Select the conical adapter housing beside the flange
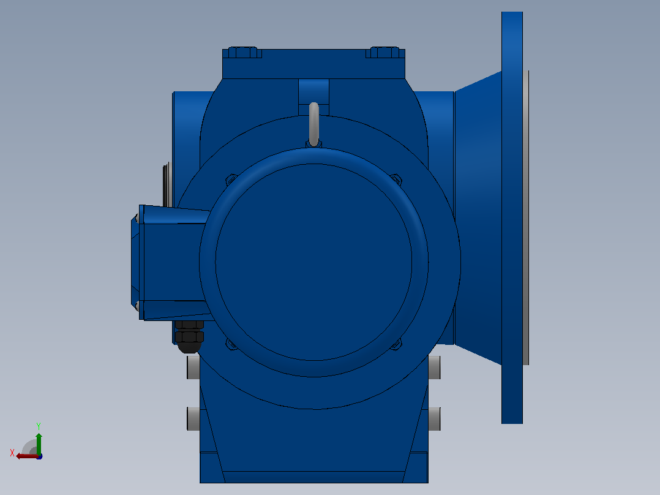660x495 pixels. click(478, 217)
